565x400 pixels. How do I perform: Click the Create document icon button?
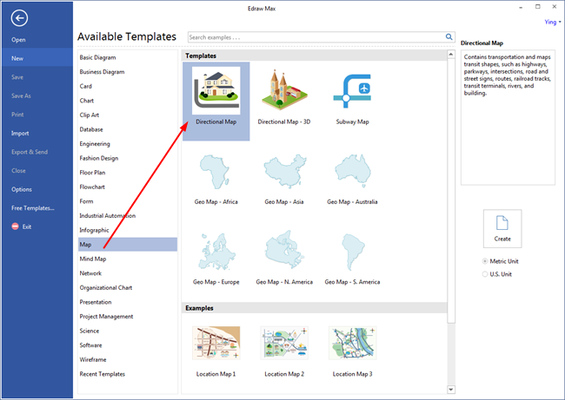(502, 229)
